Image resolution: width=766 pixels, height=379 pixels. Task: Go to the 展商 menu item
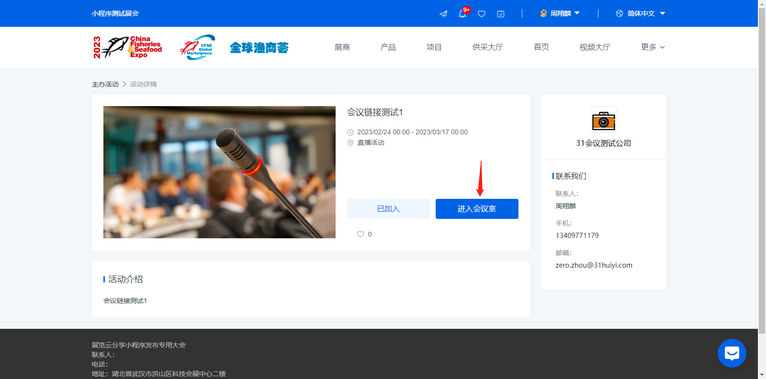(342, 47)
